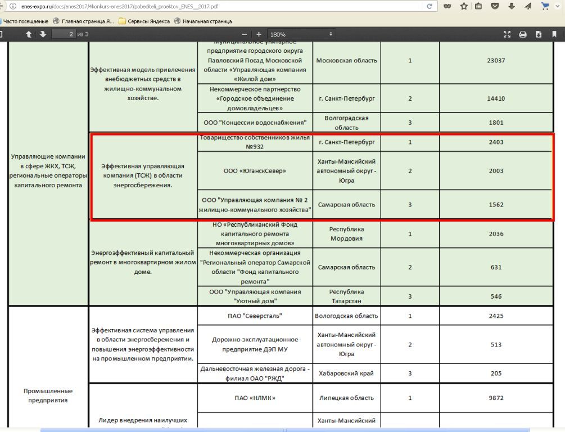565x432 pixels.
Task: Select 'Республика Татарстан' cell
Action: pyautogui.click(x=347, y=296)
